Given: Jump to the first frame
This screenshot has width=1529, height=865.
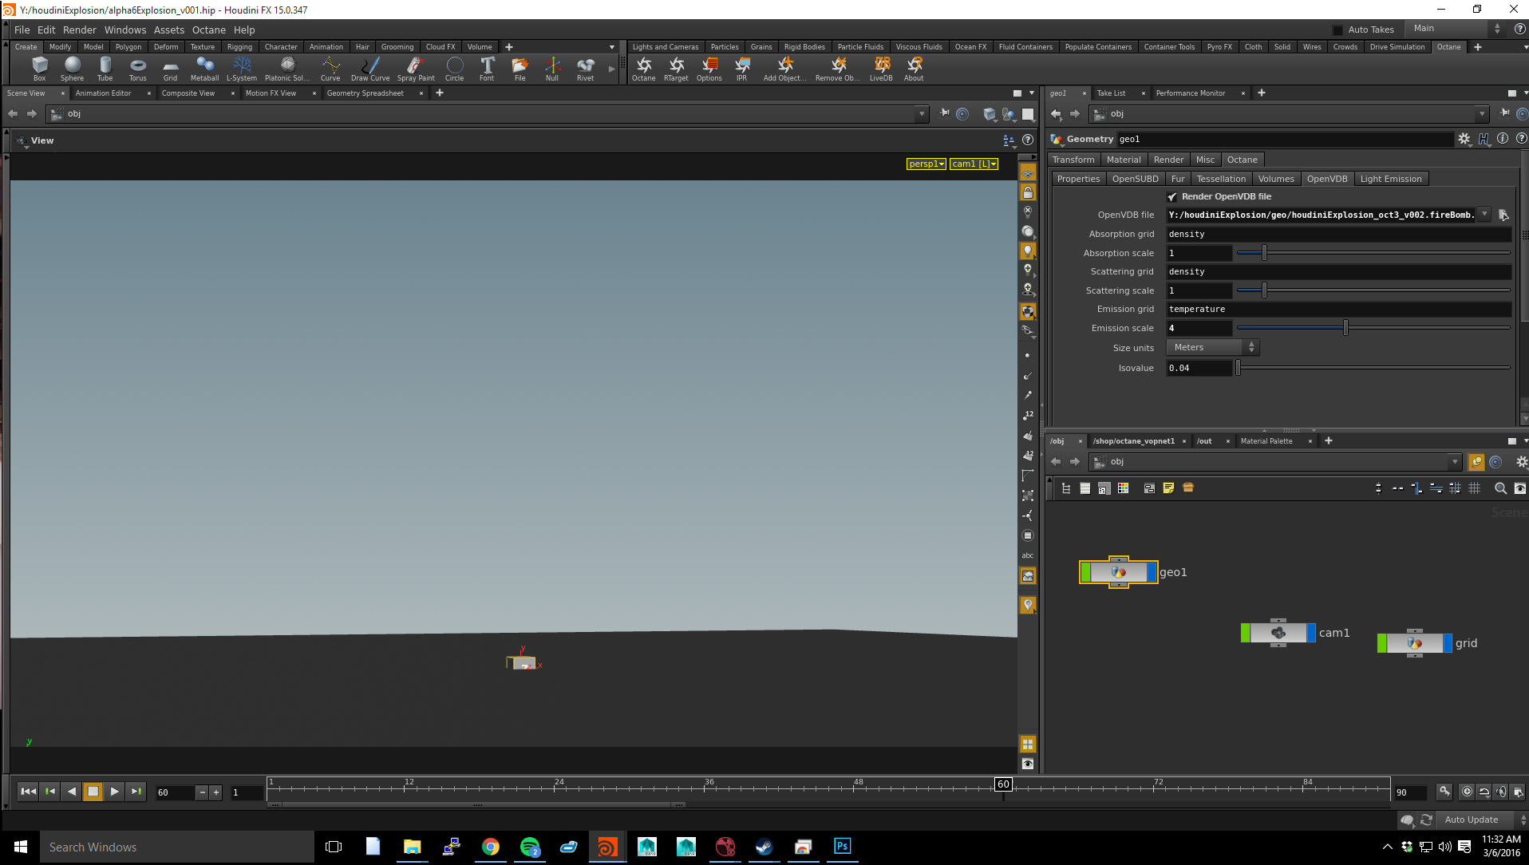Looking at the screenshot, I should (x=28, y=792).
